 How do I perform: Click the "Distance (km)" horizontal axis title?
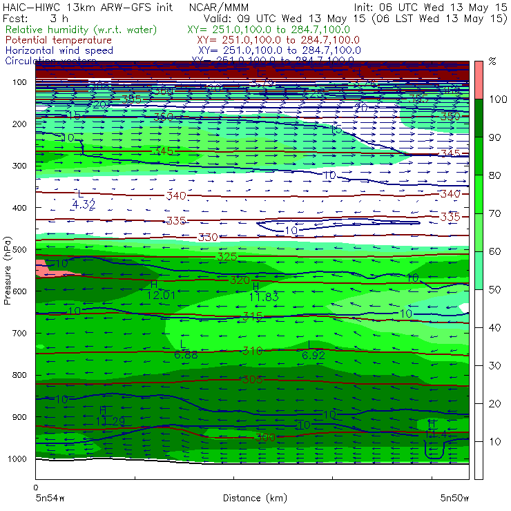point(255,498)
